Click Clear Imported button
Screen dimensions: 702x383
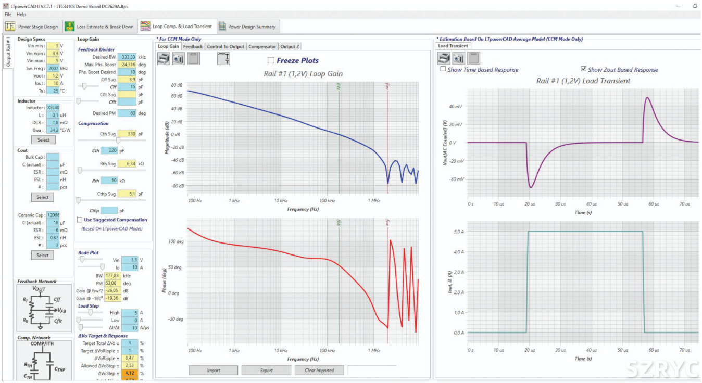click(x=320, y=371)
